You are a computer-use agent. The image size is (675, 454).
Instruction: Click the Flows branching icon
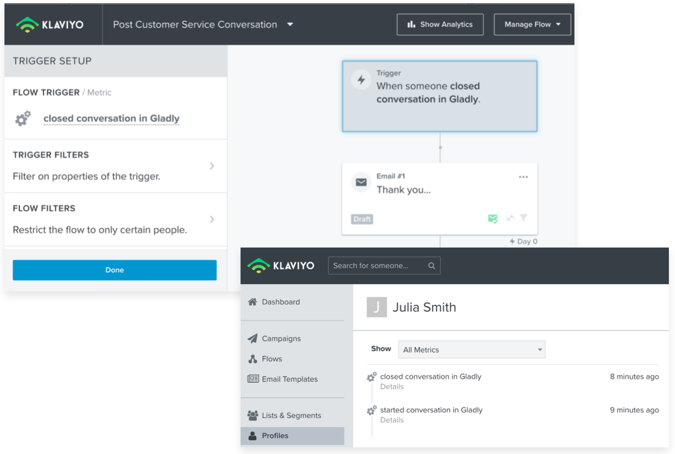(252, 359)
